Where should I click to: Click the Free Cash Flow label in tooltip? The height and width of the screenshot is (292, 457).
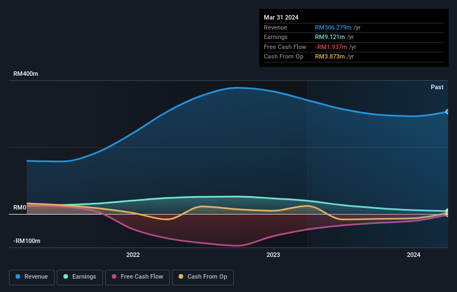tap(285, 47)
